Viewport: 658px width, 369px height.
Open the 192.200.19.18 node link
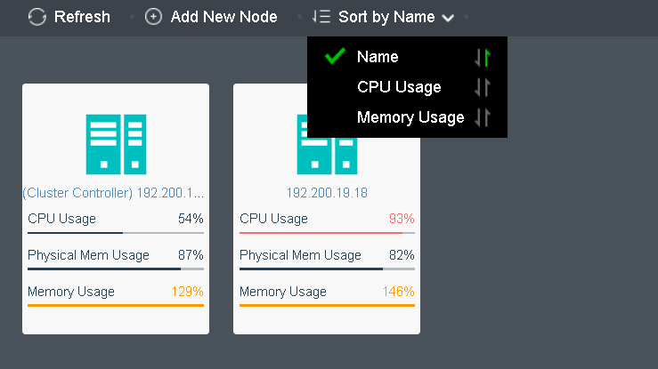pyautogui.click(x=327, y=193)
